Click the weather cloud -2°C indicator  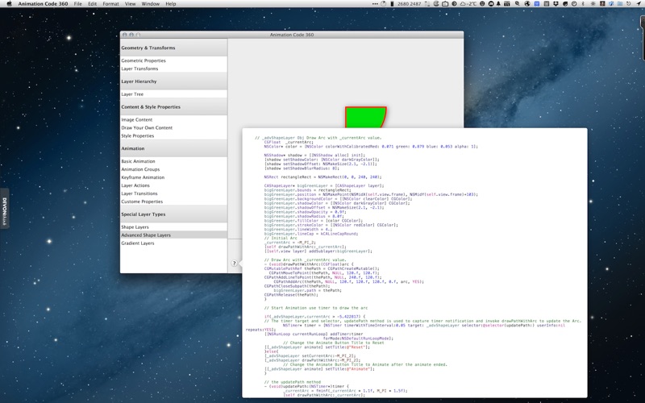point(468,4)
